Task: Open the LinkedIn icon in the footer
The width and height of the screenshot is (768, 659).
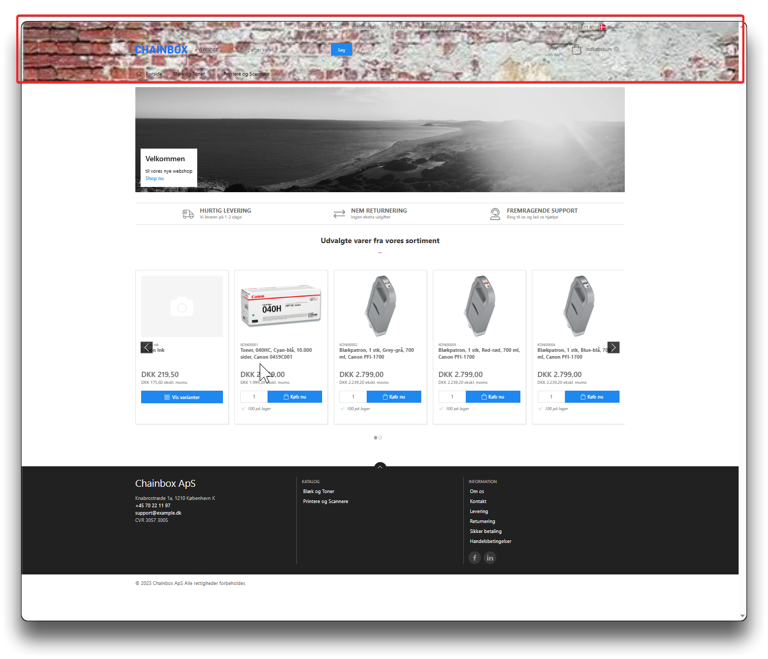Action: (x=490, y=558)
